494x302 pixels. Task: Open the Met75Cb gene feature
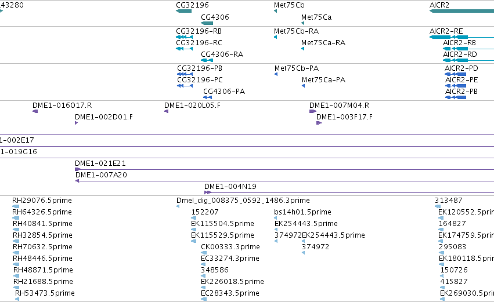(x=275, y=11)
